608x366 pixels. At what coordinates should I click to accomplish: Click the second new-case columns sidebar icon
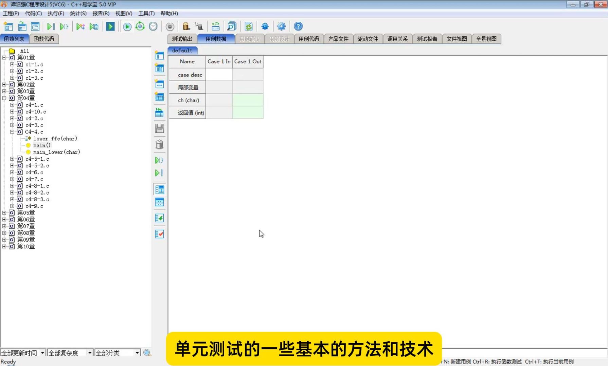pyautogui.click(x=159, y=68)
